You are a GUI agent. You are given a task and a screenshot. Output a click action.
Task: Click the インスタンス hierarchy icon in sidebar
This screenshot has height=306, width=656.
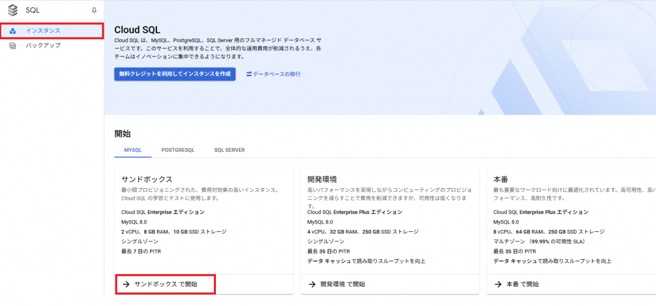click(13, 31)
